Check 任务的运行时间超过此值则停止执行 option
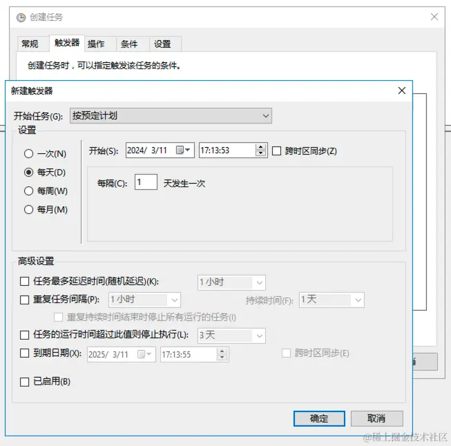 (x=24, y=335)
